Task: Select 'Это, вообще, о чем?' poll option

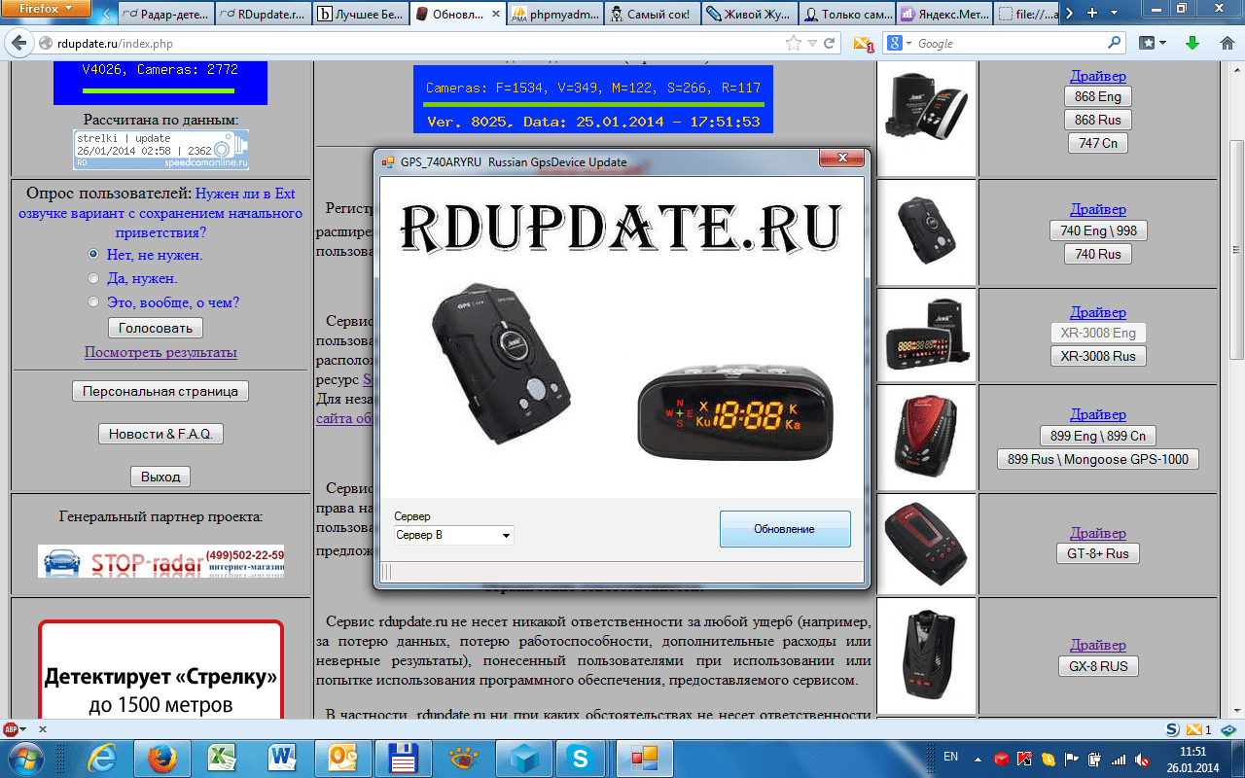Action: point(93,302)
